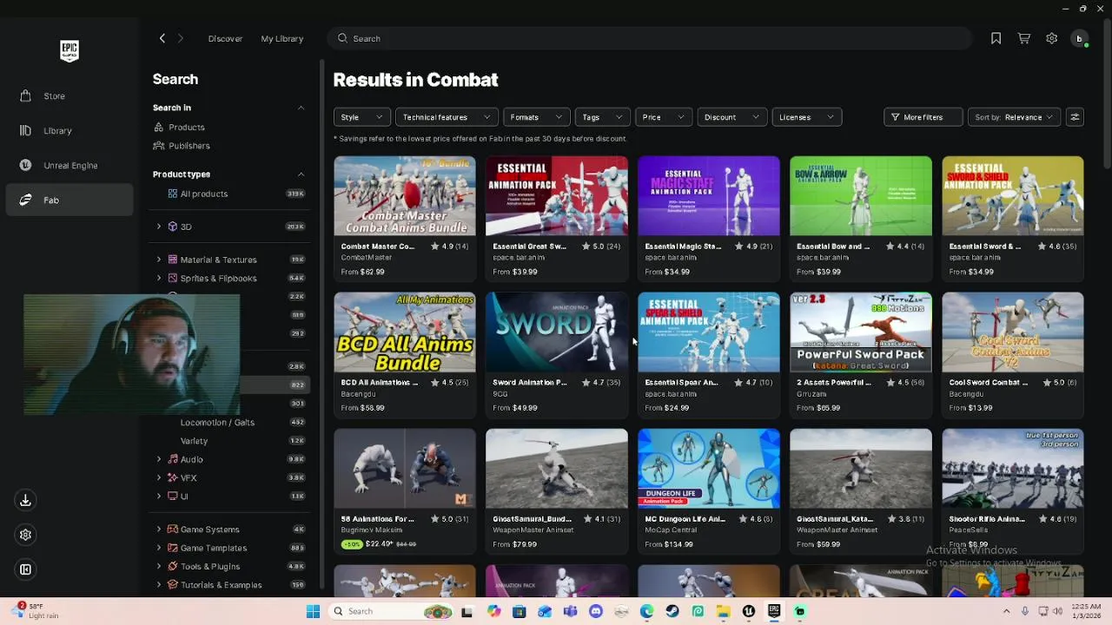This screenshot has width=1112, height=625.
Task: Expand the Game Systems category
Action: (159, 530)
